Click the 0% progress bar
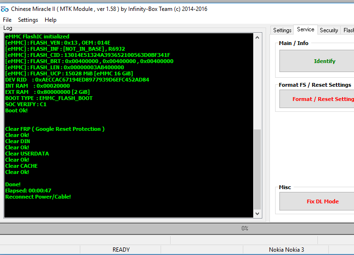 [x=177, y=228]
